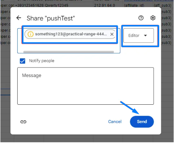Uncheck the Notify people checkbox
This screenshot has height=143, width=174.
click(22, 61)
